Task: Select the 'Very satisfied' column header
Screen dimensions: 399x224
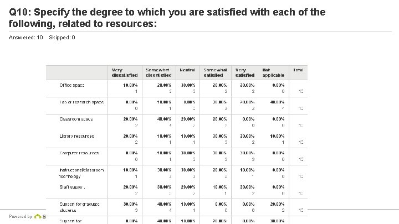Action: click(x=244, y=72)
